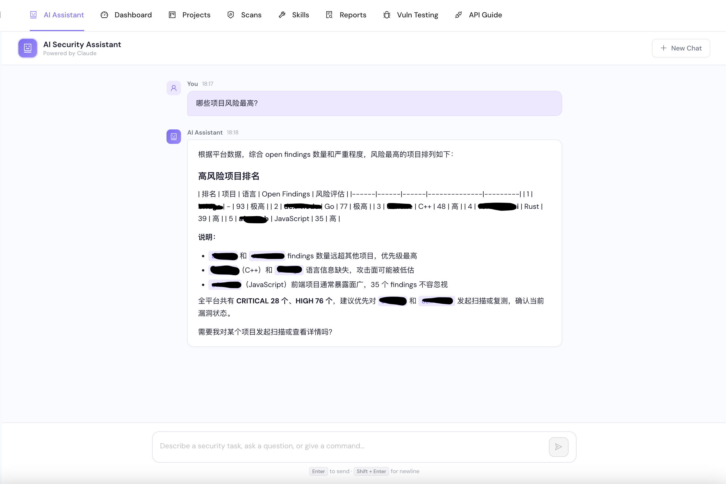Viewport: 726px width, 484px height.
Task: Open the AI Assistant tab
Action: pyautogui.click(x=57, y=15)
